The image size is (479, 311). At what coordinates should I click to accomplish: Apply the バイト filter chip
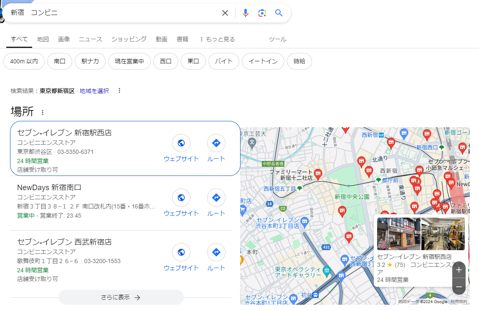[x=223, y=61]
